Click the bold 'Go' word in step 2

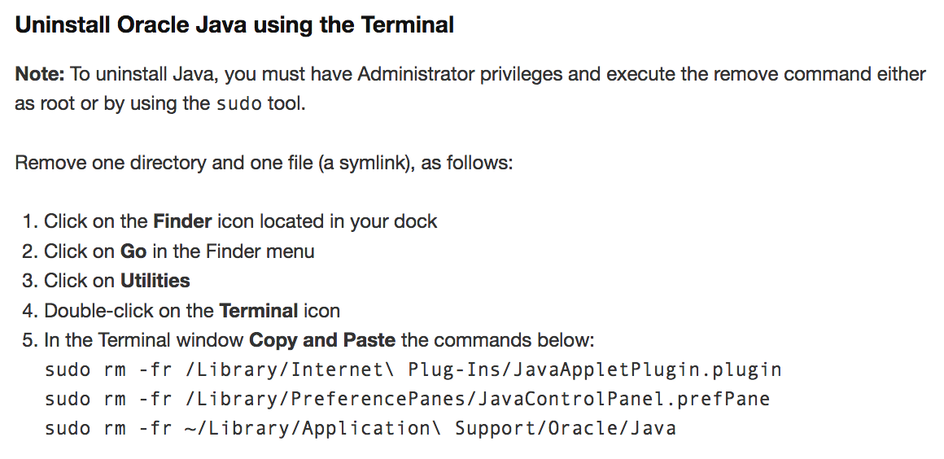pos(133,251)
